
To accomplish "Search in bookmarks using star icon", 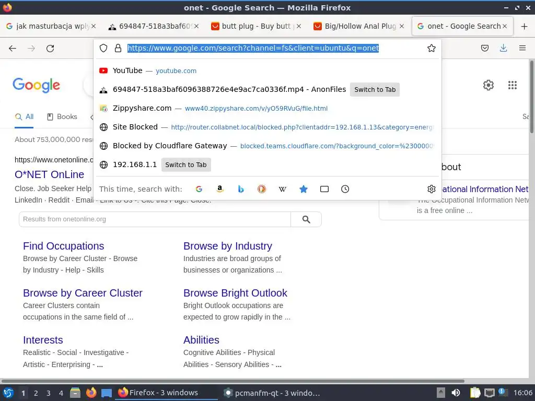I will coord(304,189).
